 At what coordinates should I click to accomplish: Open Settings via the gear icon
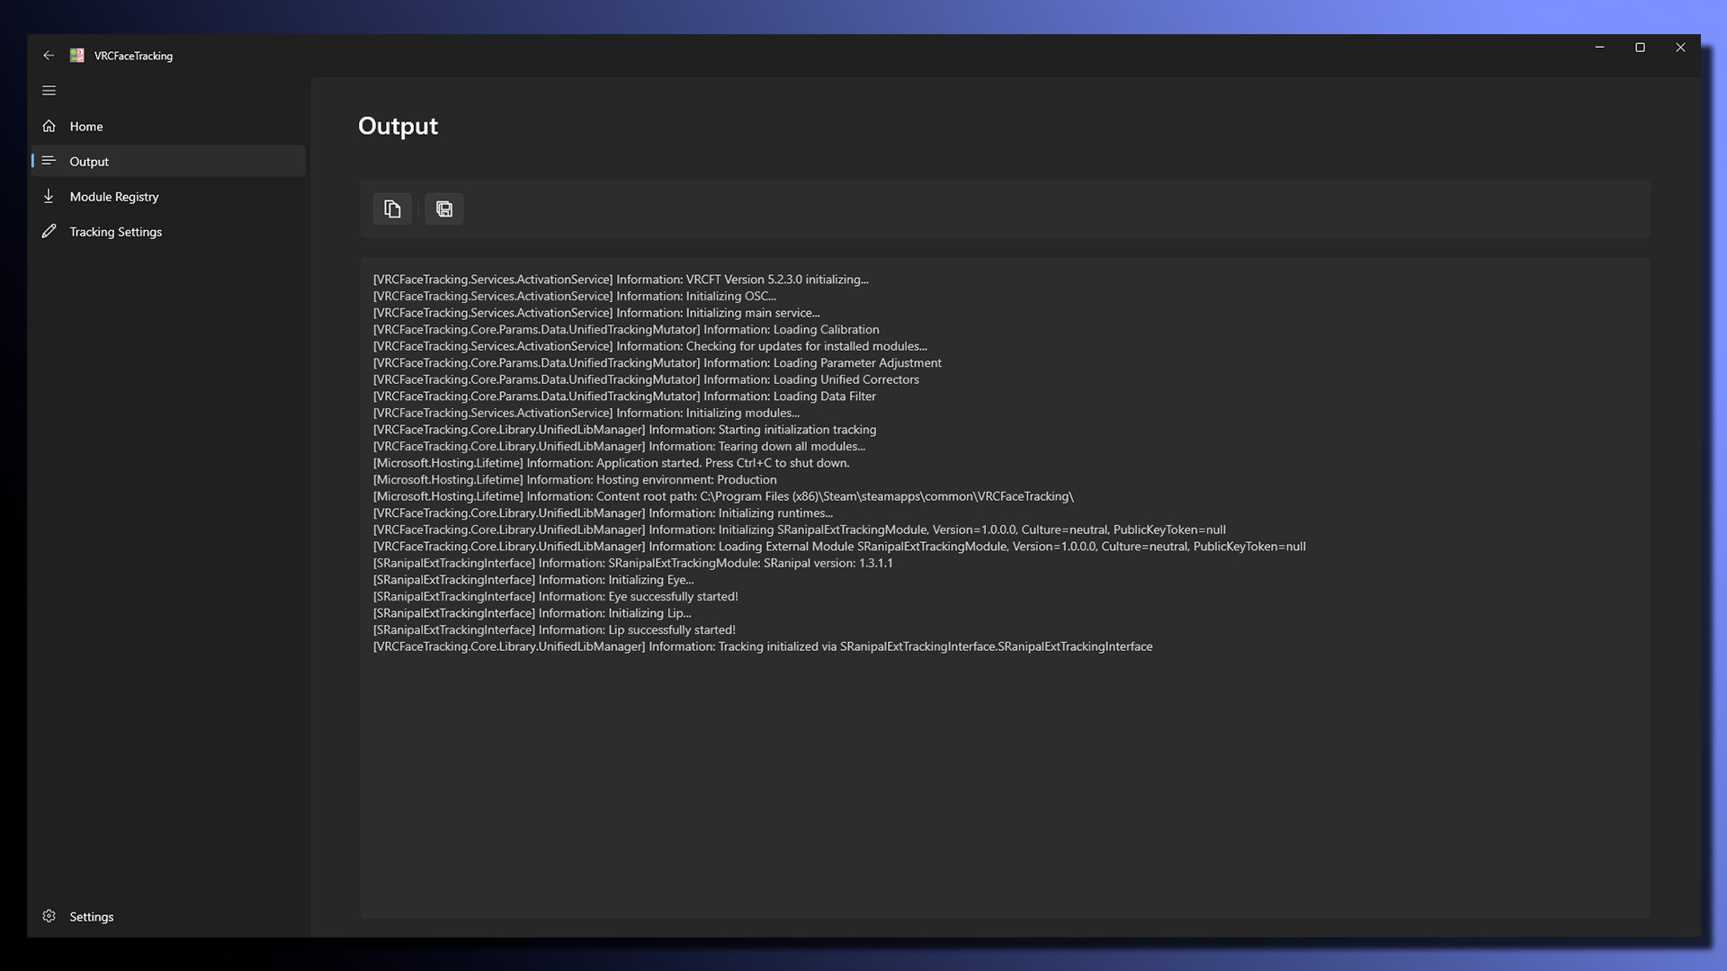point(49,916)
